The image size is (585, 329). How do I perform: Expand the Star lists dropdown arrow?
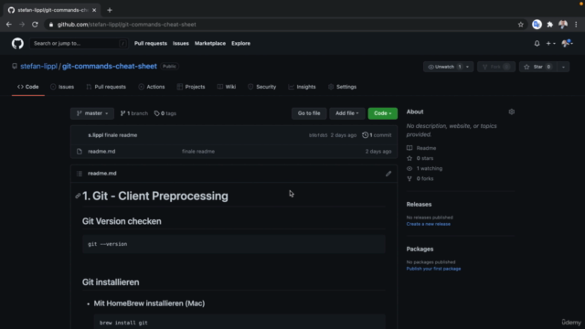(x=563, y=67)
